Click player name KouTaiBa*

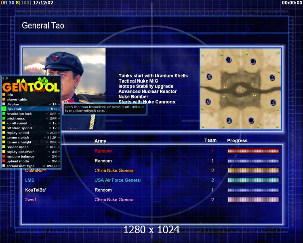click(36, 190)
